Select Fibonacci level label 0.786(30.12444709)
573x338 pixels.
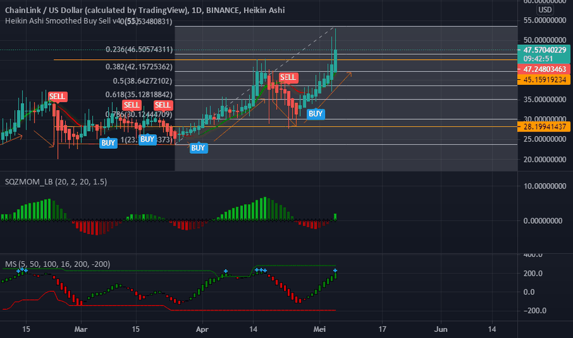[139, 114]
